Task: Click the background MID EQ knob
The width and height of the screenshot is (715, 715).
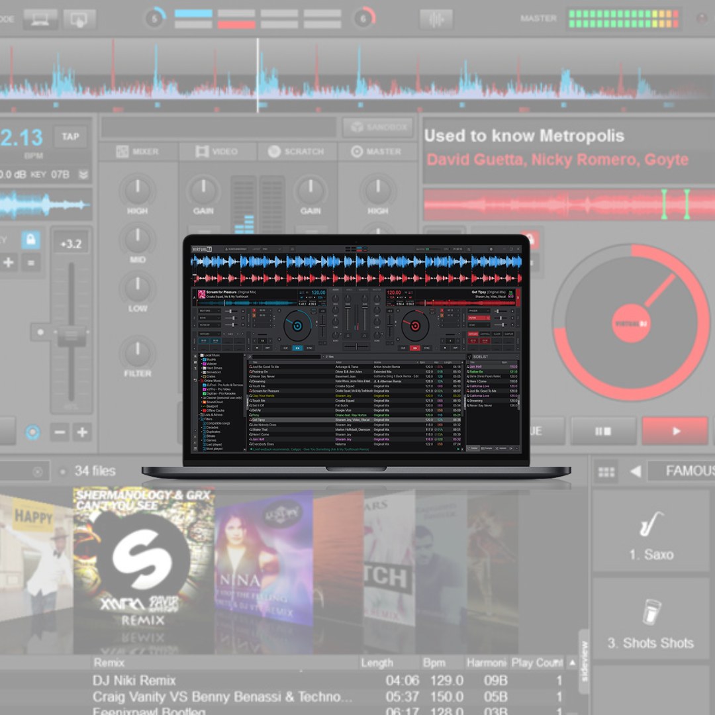Action: (137, 239)
